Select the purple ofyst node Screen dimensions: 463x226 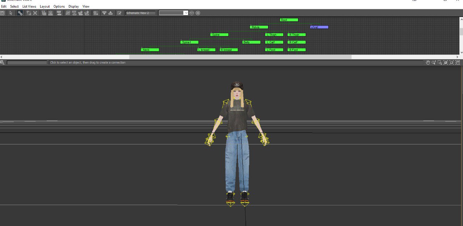319,27
